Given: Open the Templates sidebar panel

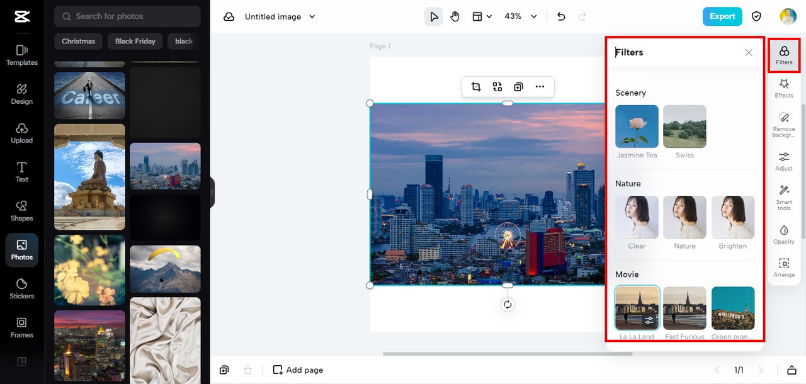Looking at the screenshot, I should point(22,55).
